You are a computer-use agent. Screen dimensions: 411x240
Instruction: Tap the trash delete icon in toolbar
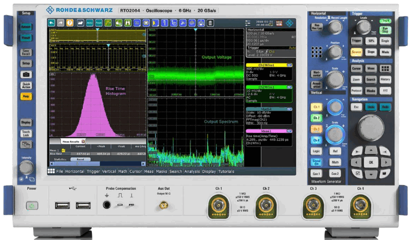click(x=210, y=23)
